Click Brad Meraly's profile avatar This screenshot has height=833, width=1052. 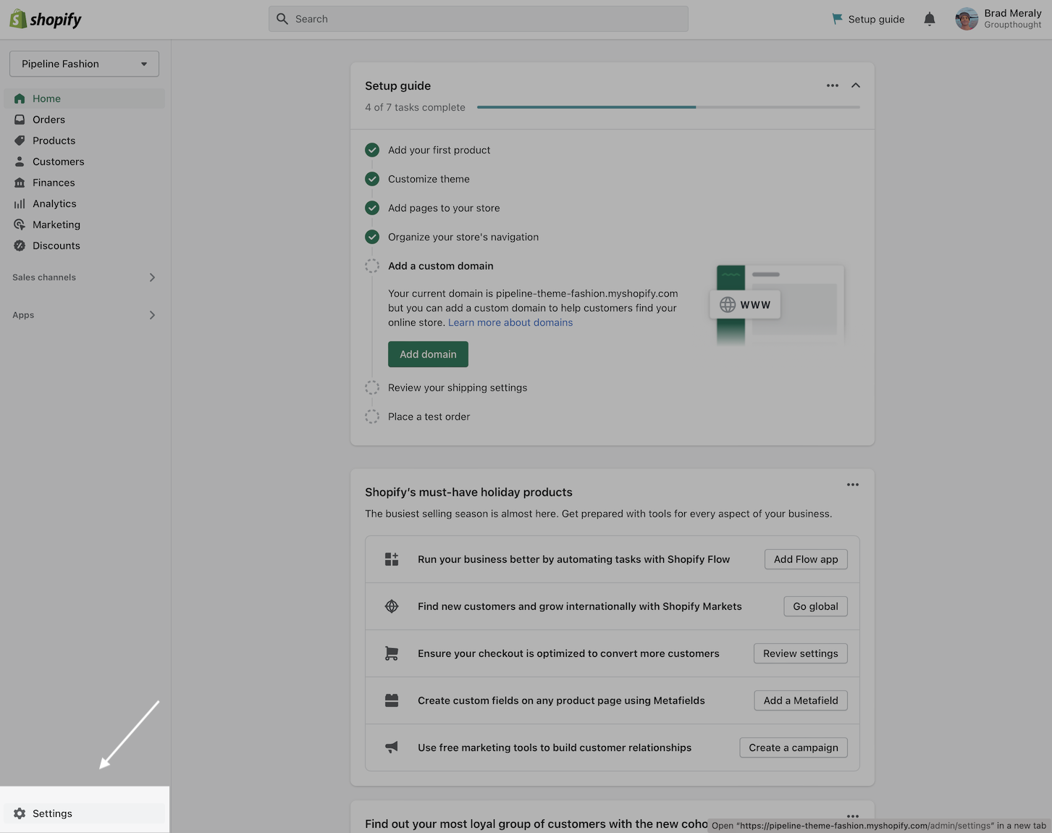point(967,19)
